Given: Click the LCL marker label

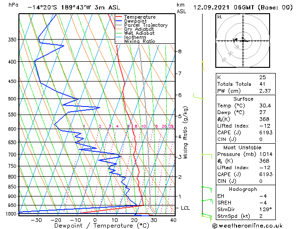Looking at the screenshot, I should [x=185, y=208].
